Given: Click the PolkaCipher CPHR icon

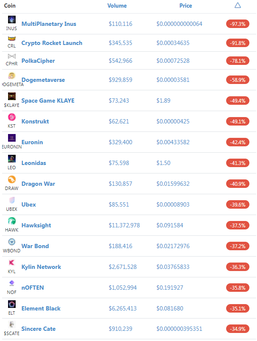Looking at the screenshot, I should 12,56.
